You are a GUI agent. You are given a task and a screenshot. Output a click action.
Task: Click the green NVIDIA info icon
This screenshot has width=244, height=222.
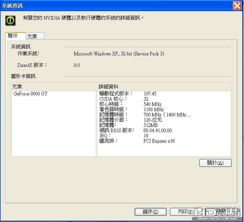[x=10, y=20]
